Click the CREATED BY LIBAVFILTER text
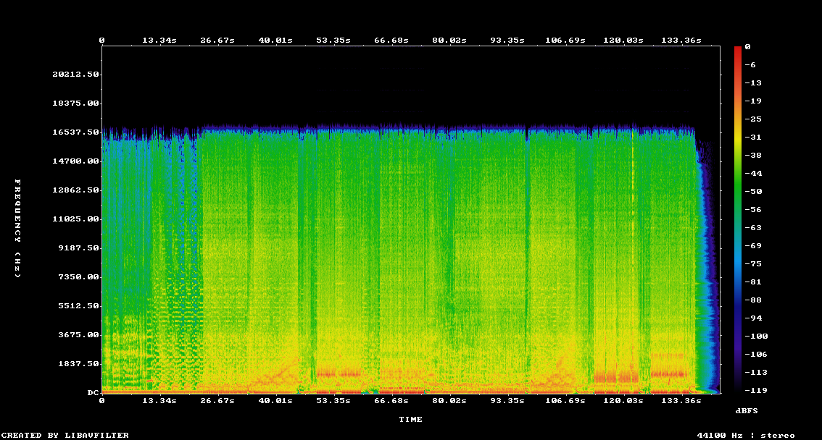 (65, 435)
